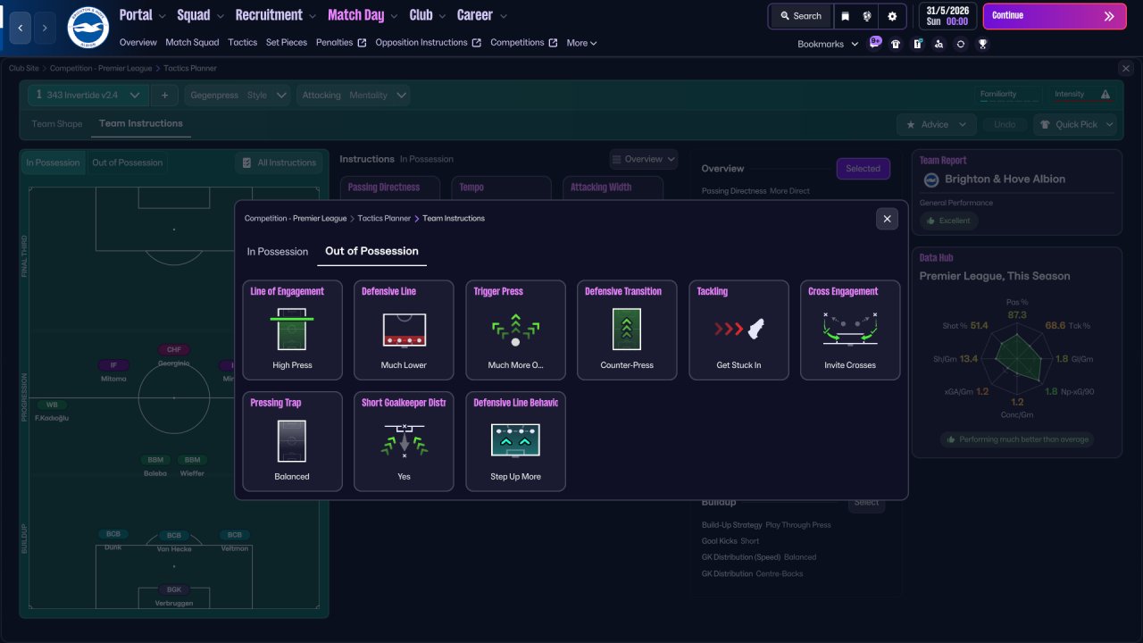Click the purple Continue button
1143x643 pixels.
tap(1055, 16)
